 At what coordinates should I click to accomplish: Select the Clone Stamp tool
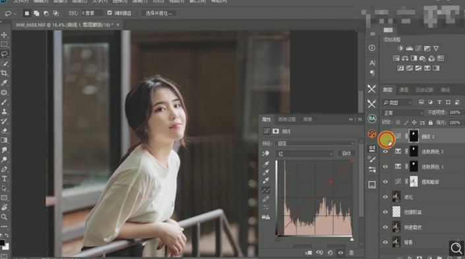4,112
